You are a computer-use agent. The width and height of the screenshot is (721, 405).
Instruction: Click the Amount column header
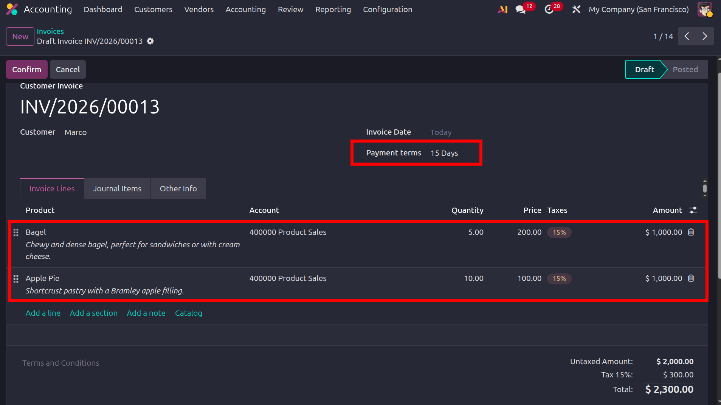(667, 210)
